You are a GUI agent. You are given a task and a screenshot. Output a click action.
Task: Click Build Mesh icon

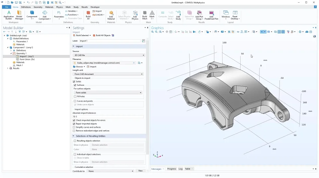tap(145, 13)
